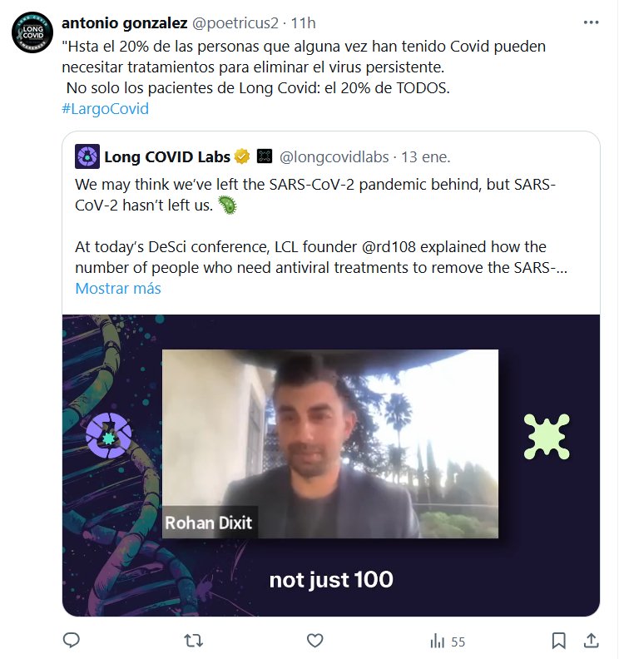Click the square affiliate badge icon

click(x=265, y=156)
